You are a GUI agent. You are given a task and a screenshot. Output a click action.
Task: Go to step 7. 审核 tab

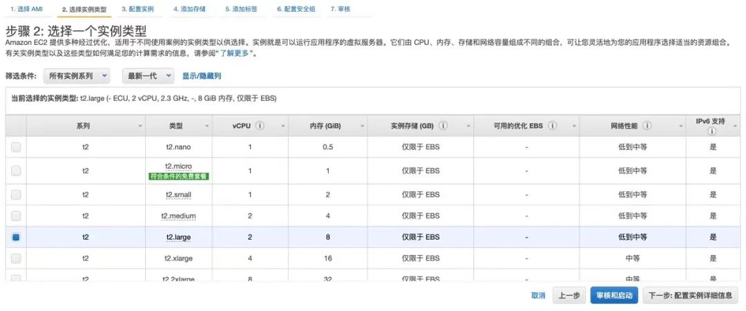coord(340,9)
